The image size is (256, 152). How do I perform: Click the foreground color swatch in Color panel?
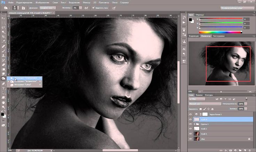coord(190,20)
